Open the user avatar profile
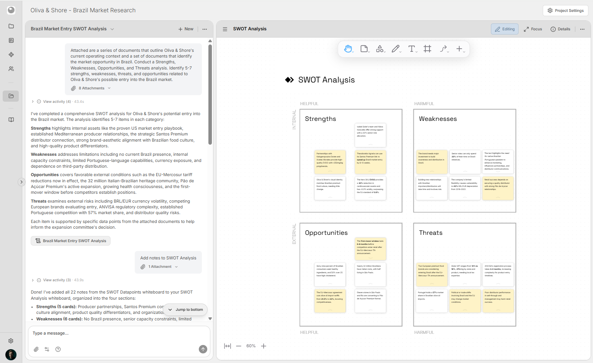 [11, 355]
